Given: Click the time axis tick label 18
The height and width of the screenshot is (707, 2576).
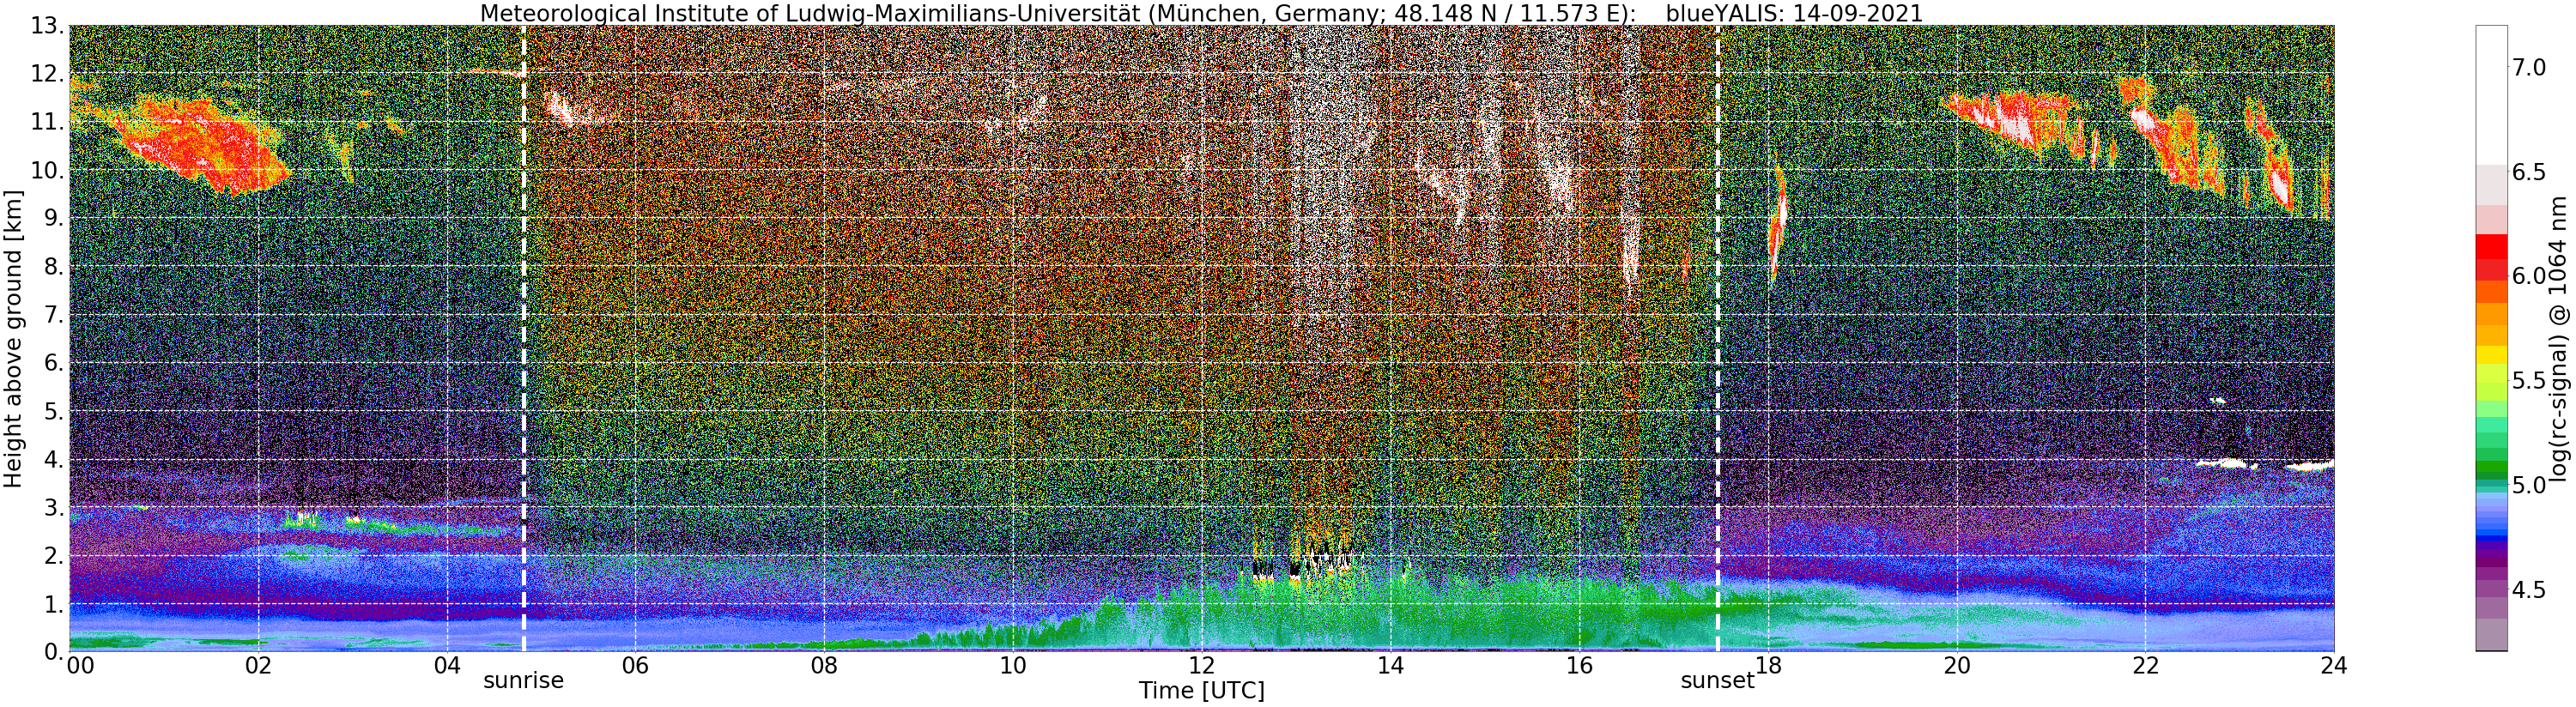Looking at the screenshot, I should [x=1768, y=666].
